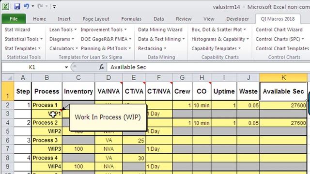Open Customize Quick Access Toolbar dropdown
The image size is (310, 174).
54,7
